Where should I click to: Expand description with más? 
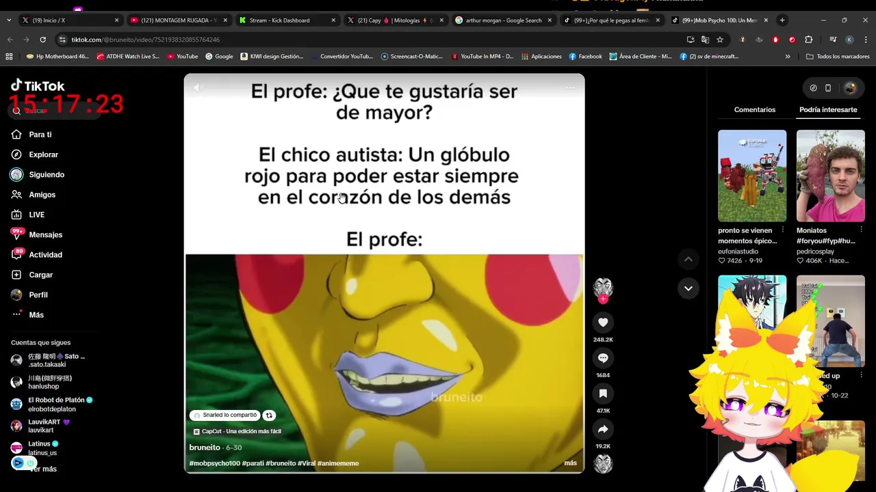click(x=570, y=463)
